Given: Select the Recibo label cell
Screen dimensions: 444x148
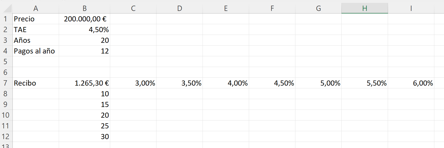Looking at the screenshot, I should (36, 83).
